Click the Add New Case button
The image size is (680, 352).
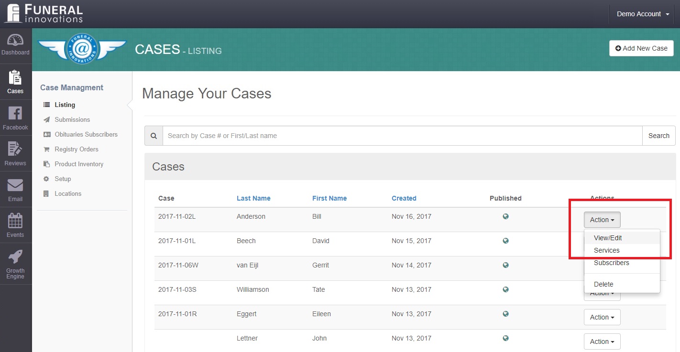[x=641, y=48]
